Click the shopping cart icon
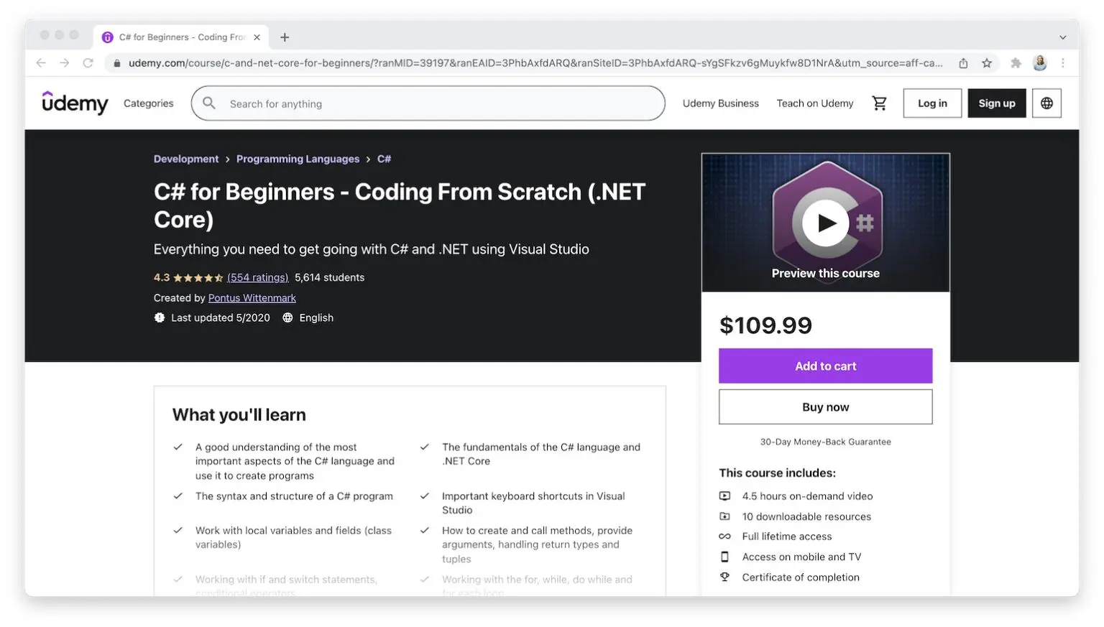Screen dimensions: 1104x627 point(879,103)
